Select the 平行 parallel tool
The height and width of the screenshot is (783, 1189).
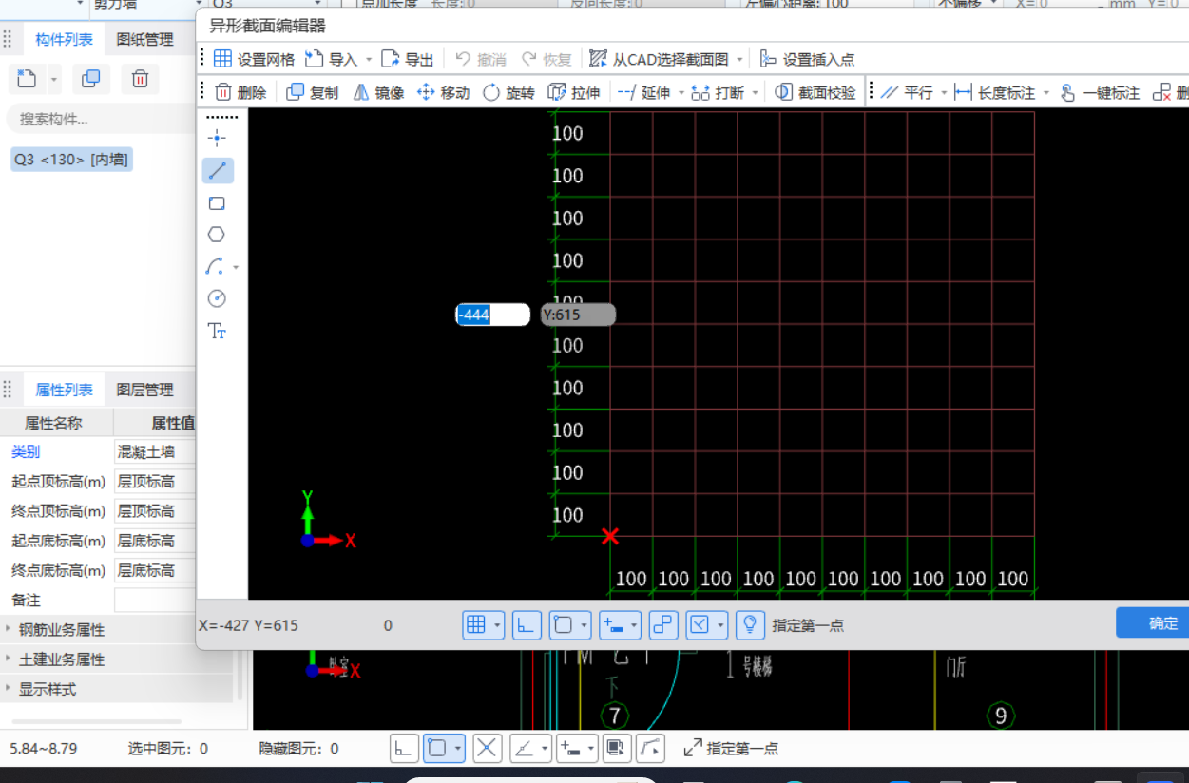pyautogui.click(x=907, y=92)
